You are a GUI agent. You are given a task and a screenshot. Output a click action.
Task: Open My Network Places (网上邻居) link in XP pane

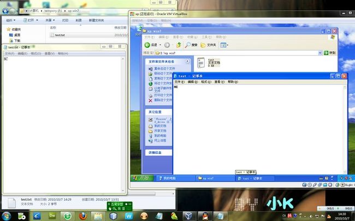tap(157, 140)
